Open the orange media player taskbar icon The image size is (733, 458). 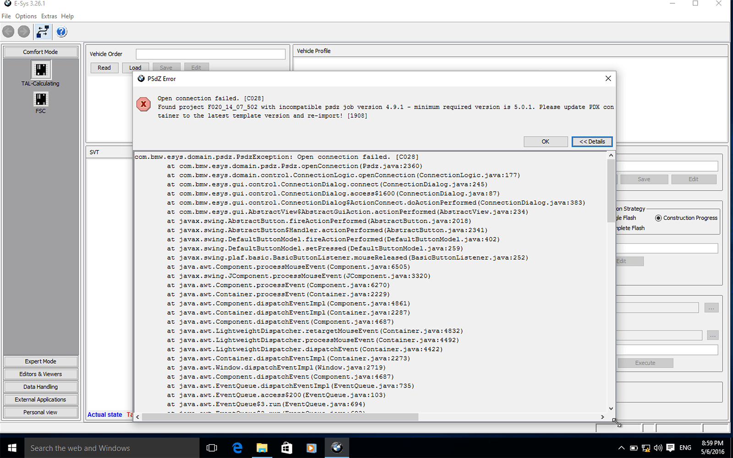pos(312,448)
